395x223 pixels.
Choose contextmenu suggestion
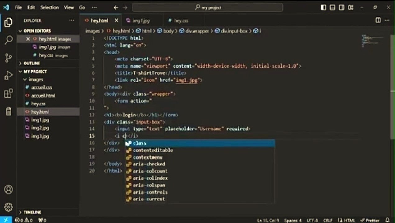tap(200, 157)
